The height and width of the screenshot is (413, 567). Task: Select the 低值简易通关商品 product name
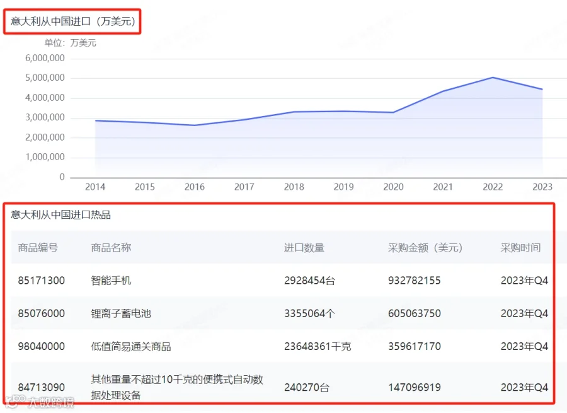click(x=131, y=346)
